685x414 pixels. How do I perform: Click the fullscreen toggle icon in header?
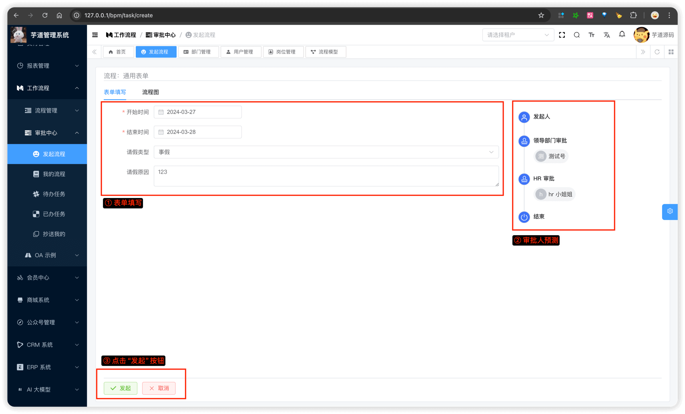pyautogui.click(x=562, y=35)
